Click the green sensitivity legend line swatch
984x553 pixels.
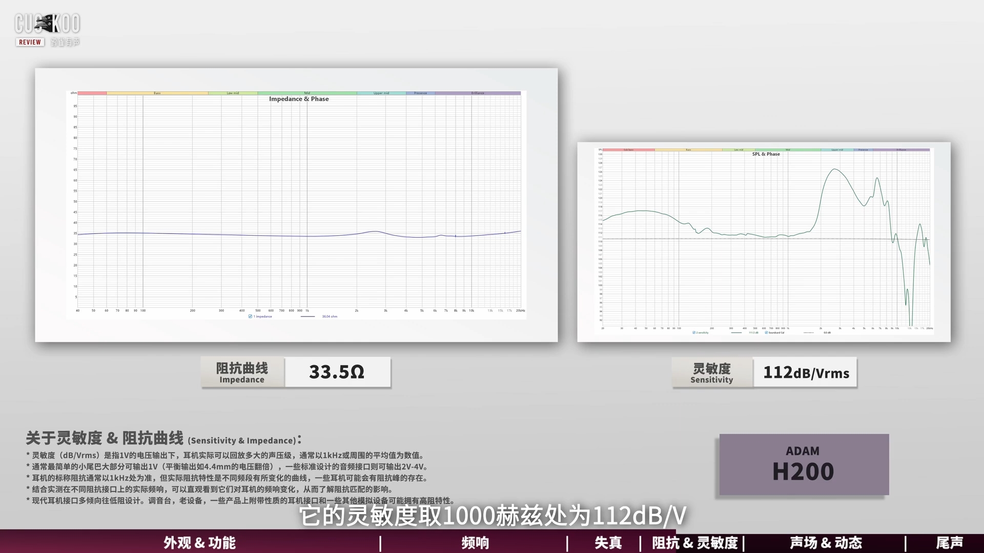point(736,333)
